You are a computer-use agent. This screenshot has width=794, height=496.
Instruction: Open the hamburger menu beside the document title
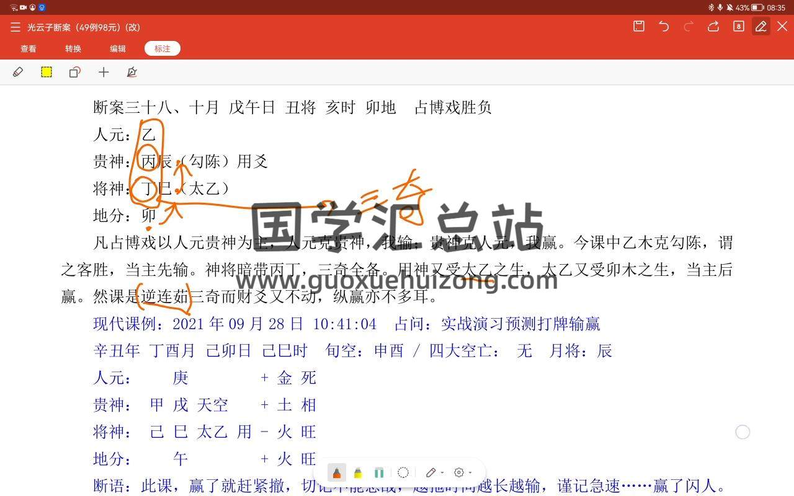point(16,27)
